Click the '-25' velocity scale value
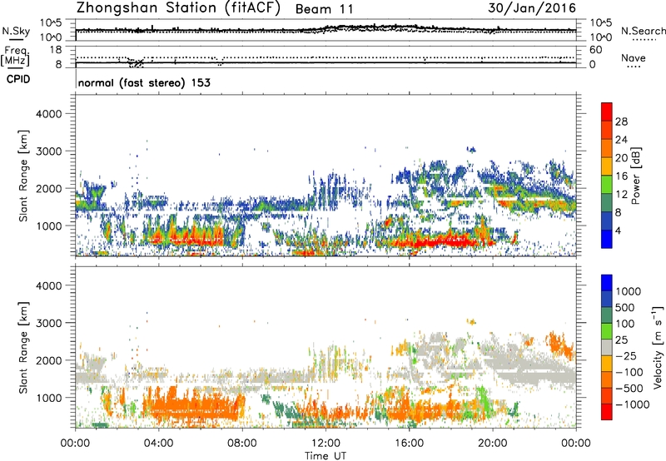The image size is (666, 461). [627, 355]
